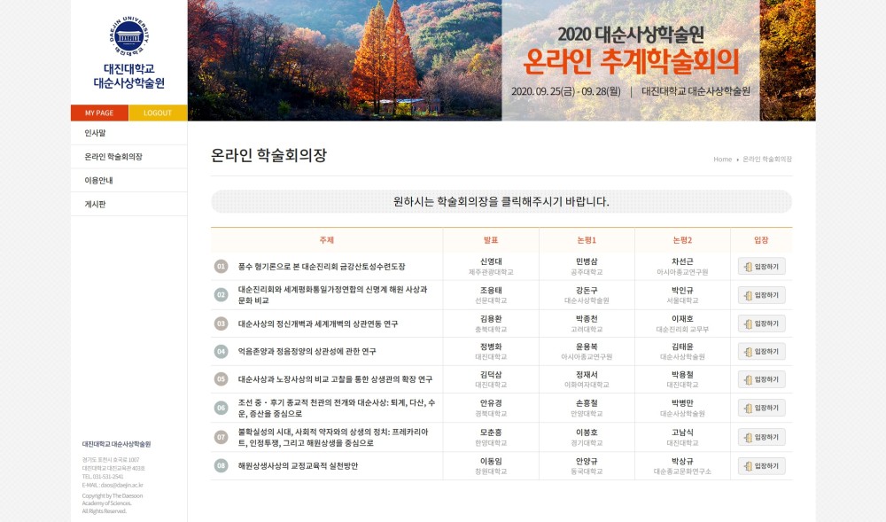886x522 pixels.
Task: Open MY PAGE tab
Action: 99,113
